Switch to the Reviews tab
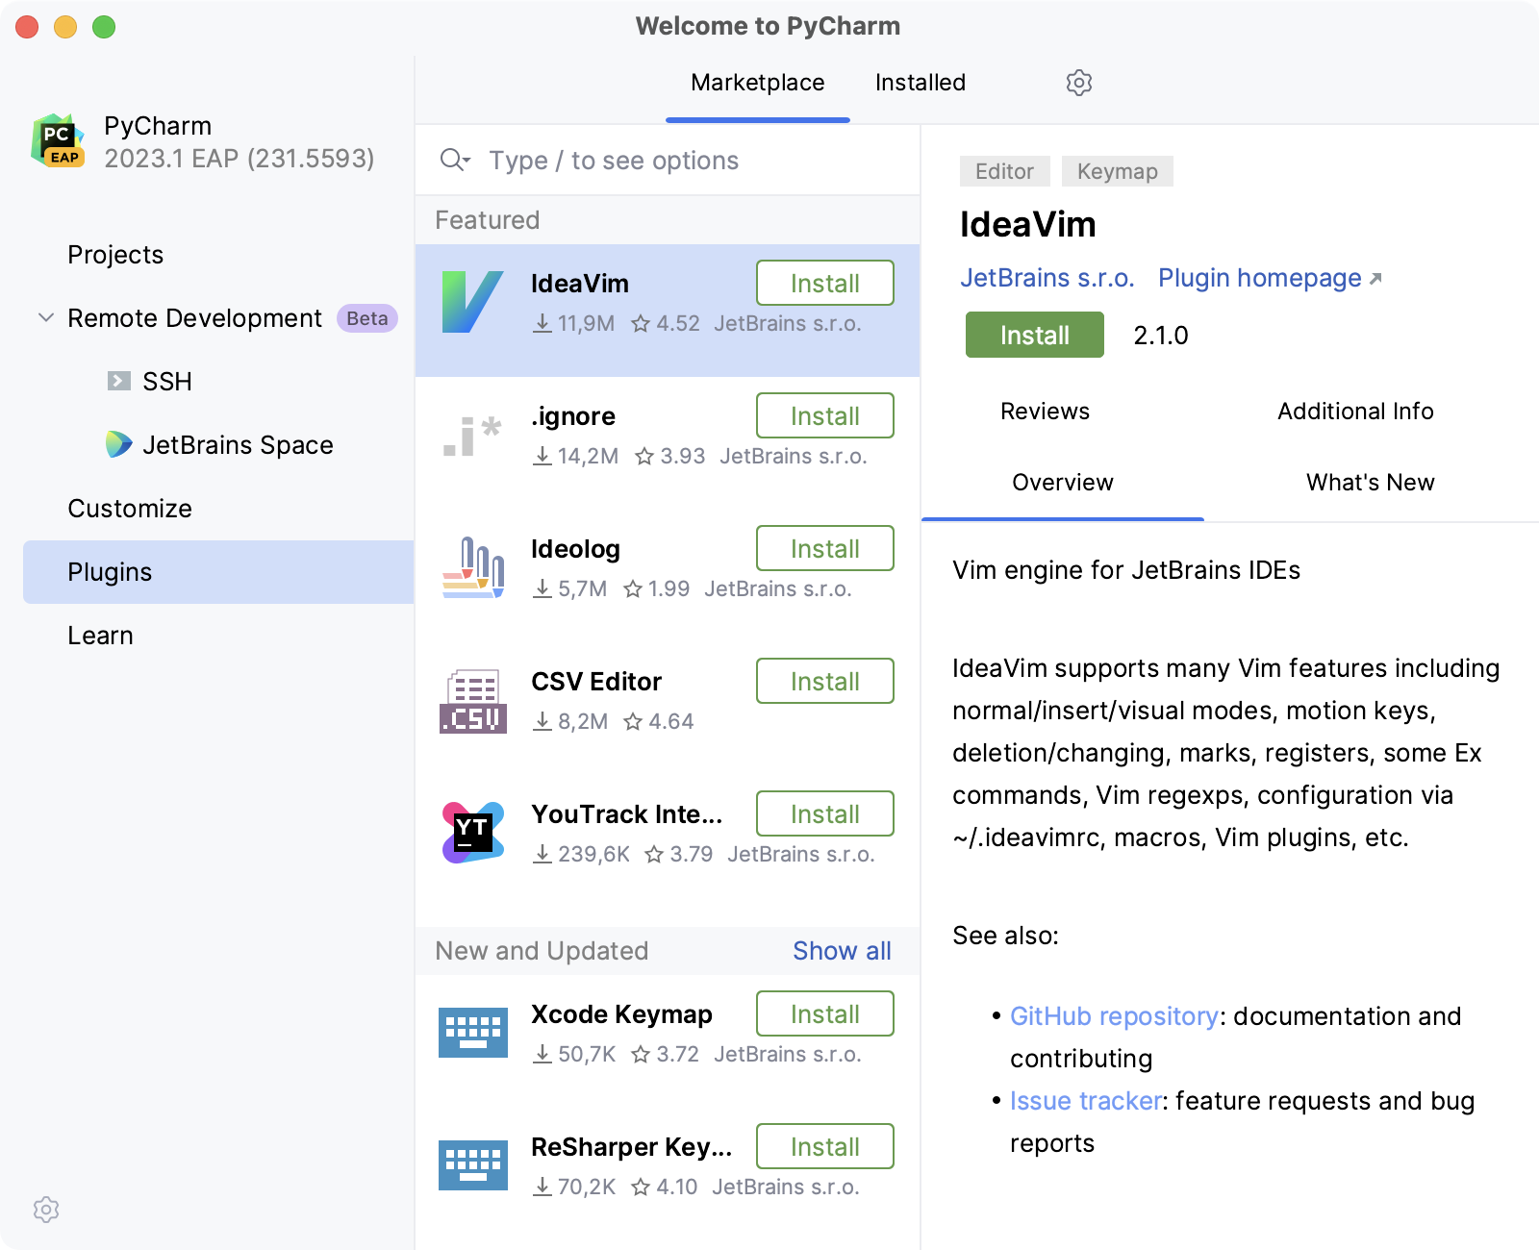 tap(1044, 412)
